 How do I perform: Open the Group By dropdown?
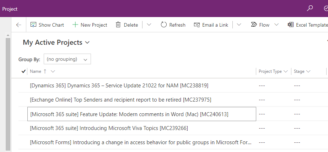pyautogui.click(x=67, y=59)
